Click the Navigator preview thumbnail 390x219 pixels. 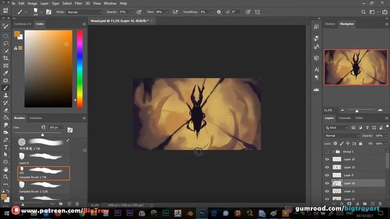[x=356, y=68]
